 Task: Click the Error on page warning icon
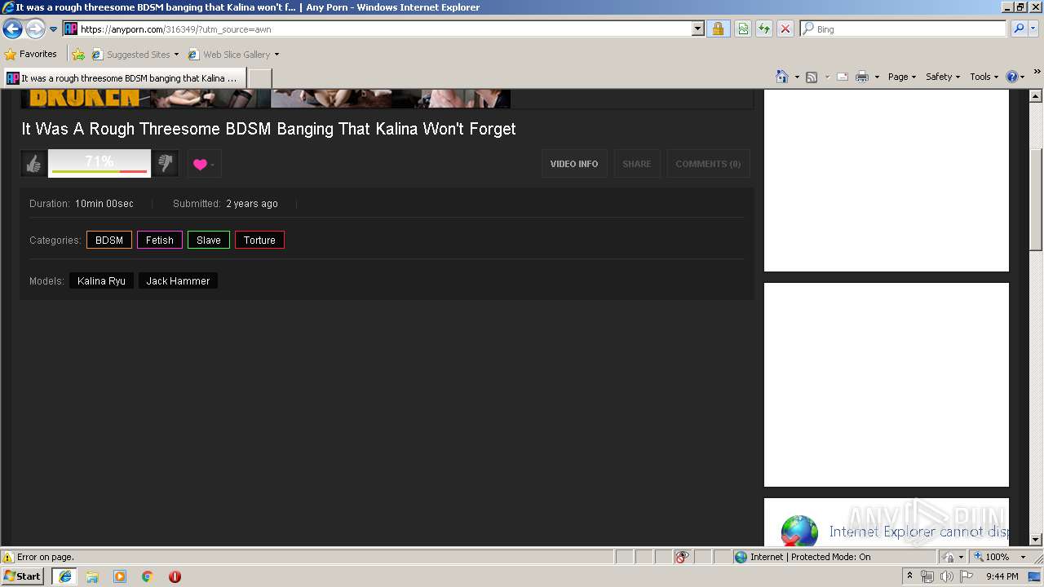pos(8,557)
